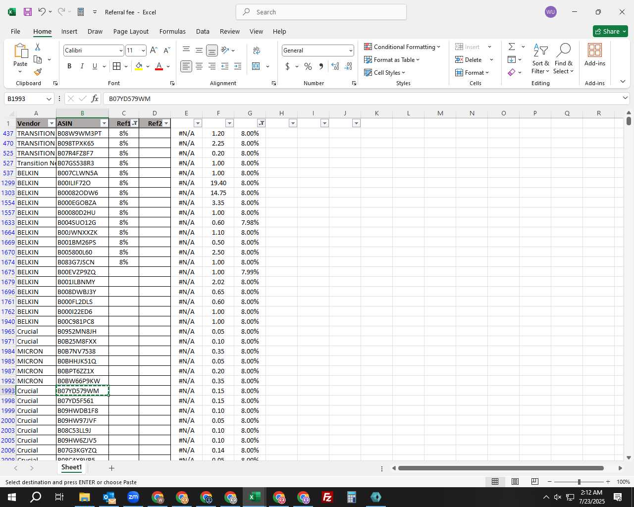Switch to the Formulas tab
The width and height of the screenshot is (634, 507).
click(x=172, y=31)
